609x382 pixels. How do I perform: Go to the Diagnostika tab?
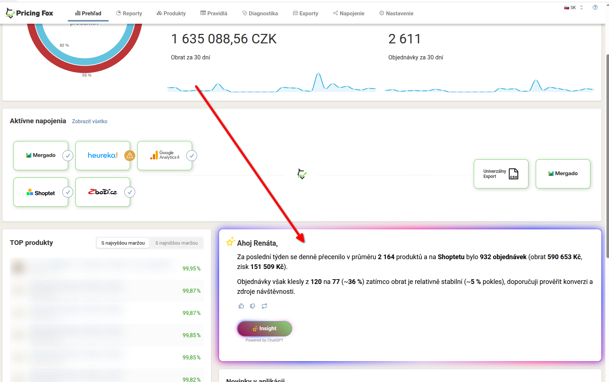[x=260, y=13]
